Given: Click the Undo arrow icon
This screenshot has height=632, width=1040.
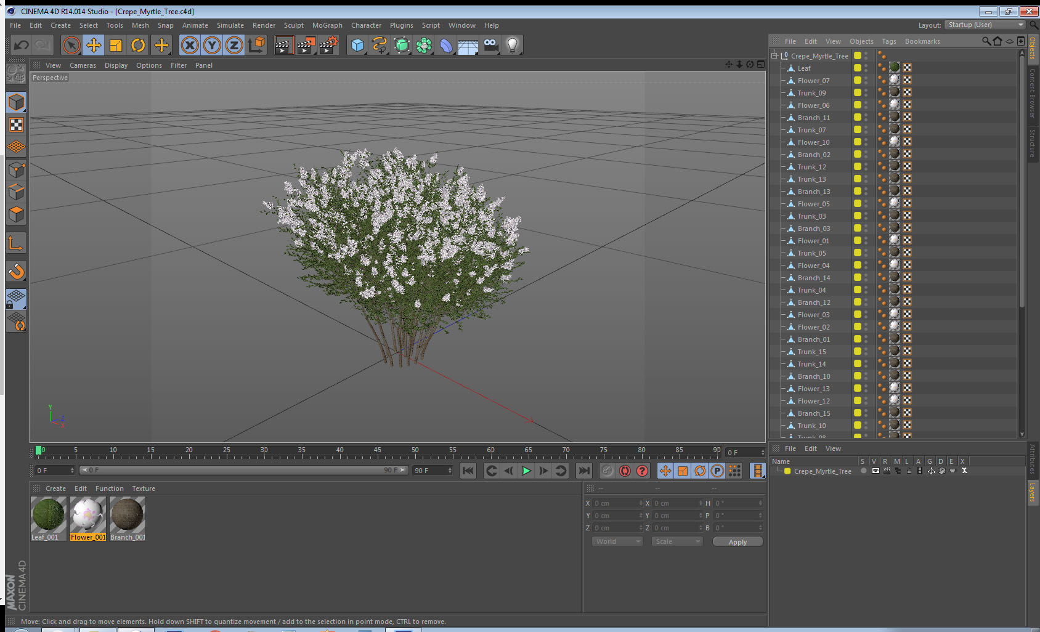Looking at the screenshot, I should click(22, 45).
